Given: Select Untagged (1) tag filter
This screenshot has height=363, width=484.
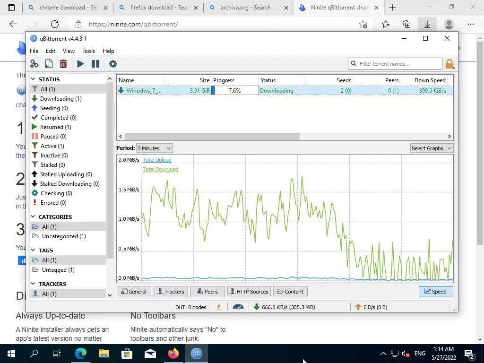Looking at the screenshot, I should coord(58,270).
